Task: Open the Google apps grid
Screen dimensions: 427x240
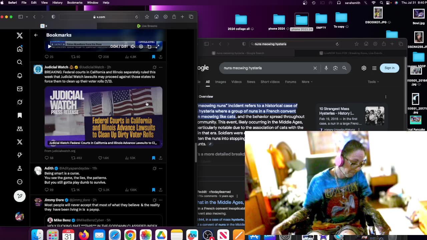Action: point(374,68)
